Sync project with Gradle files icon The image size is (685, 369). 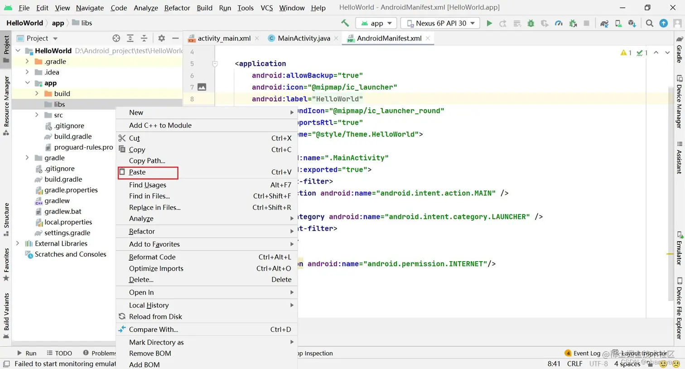coord(604,23)
